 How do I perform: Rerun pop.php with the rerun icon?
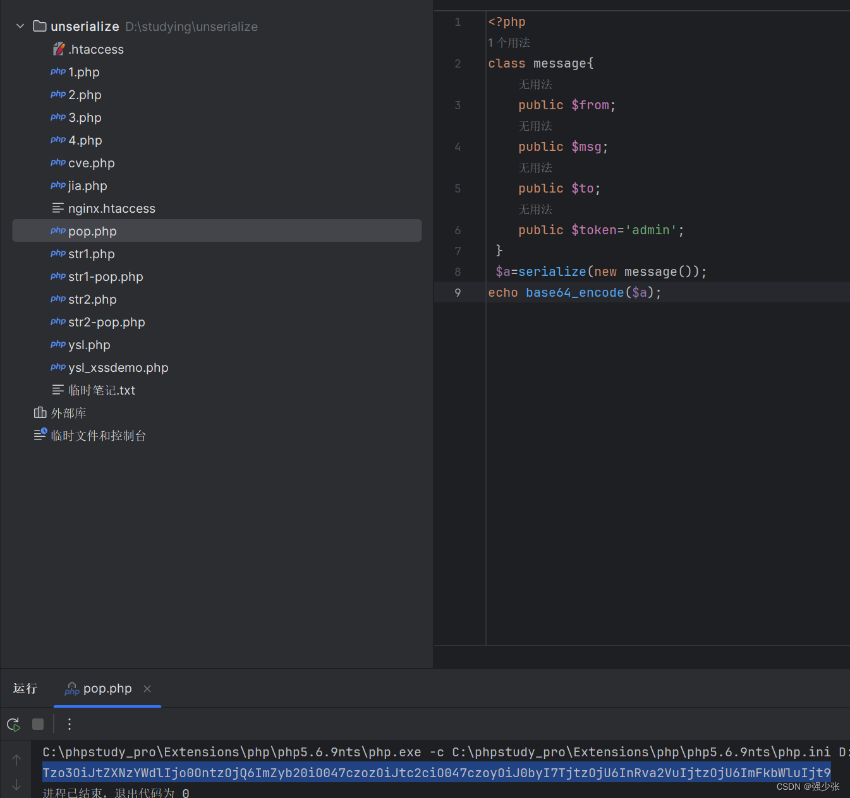pyautogui.click(x=13, y=724)
